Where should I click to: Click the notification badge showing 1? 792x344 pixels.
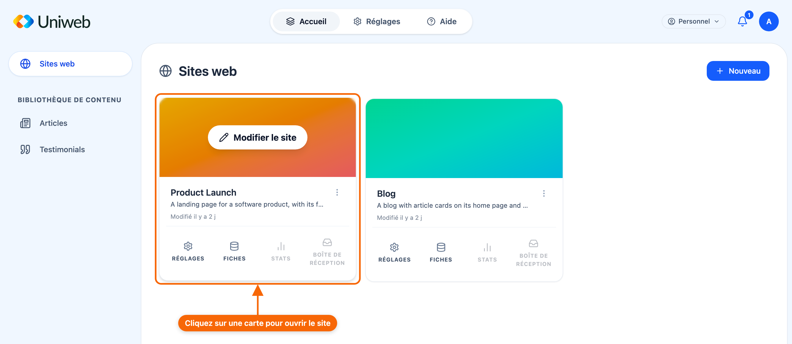point(749,15)
